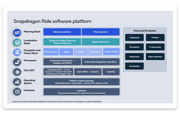Select the Behavior prediction block
The width and height of the screenshot is (180, 116).
(x=62, y=32)
